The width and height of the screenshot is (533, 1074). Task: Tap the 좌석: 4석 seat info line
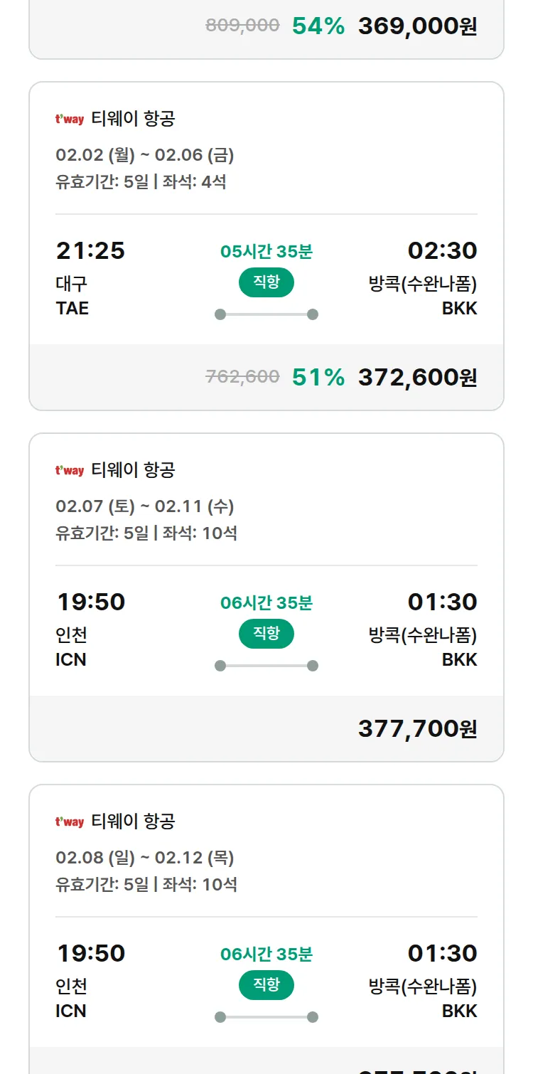pos(194,182)
